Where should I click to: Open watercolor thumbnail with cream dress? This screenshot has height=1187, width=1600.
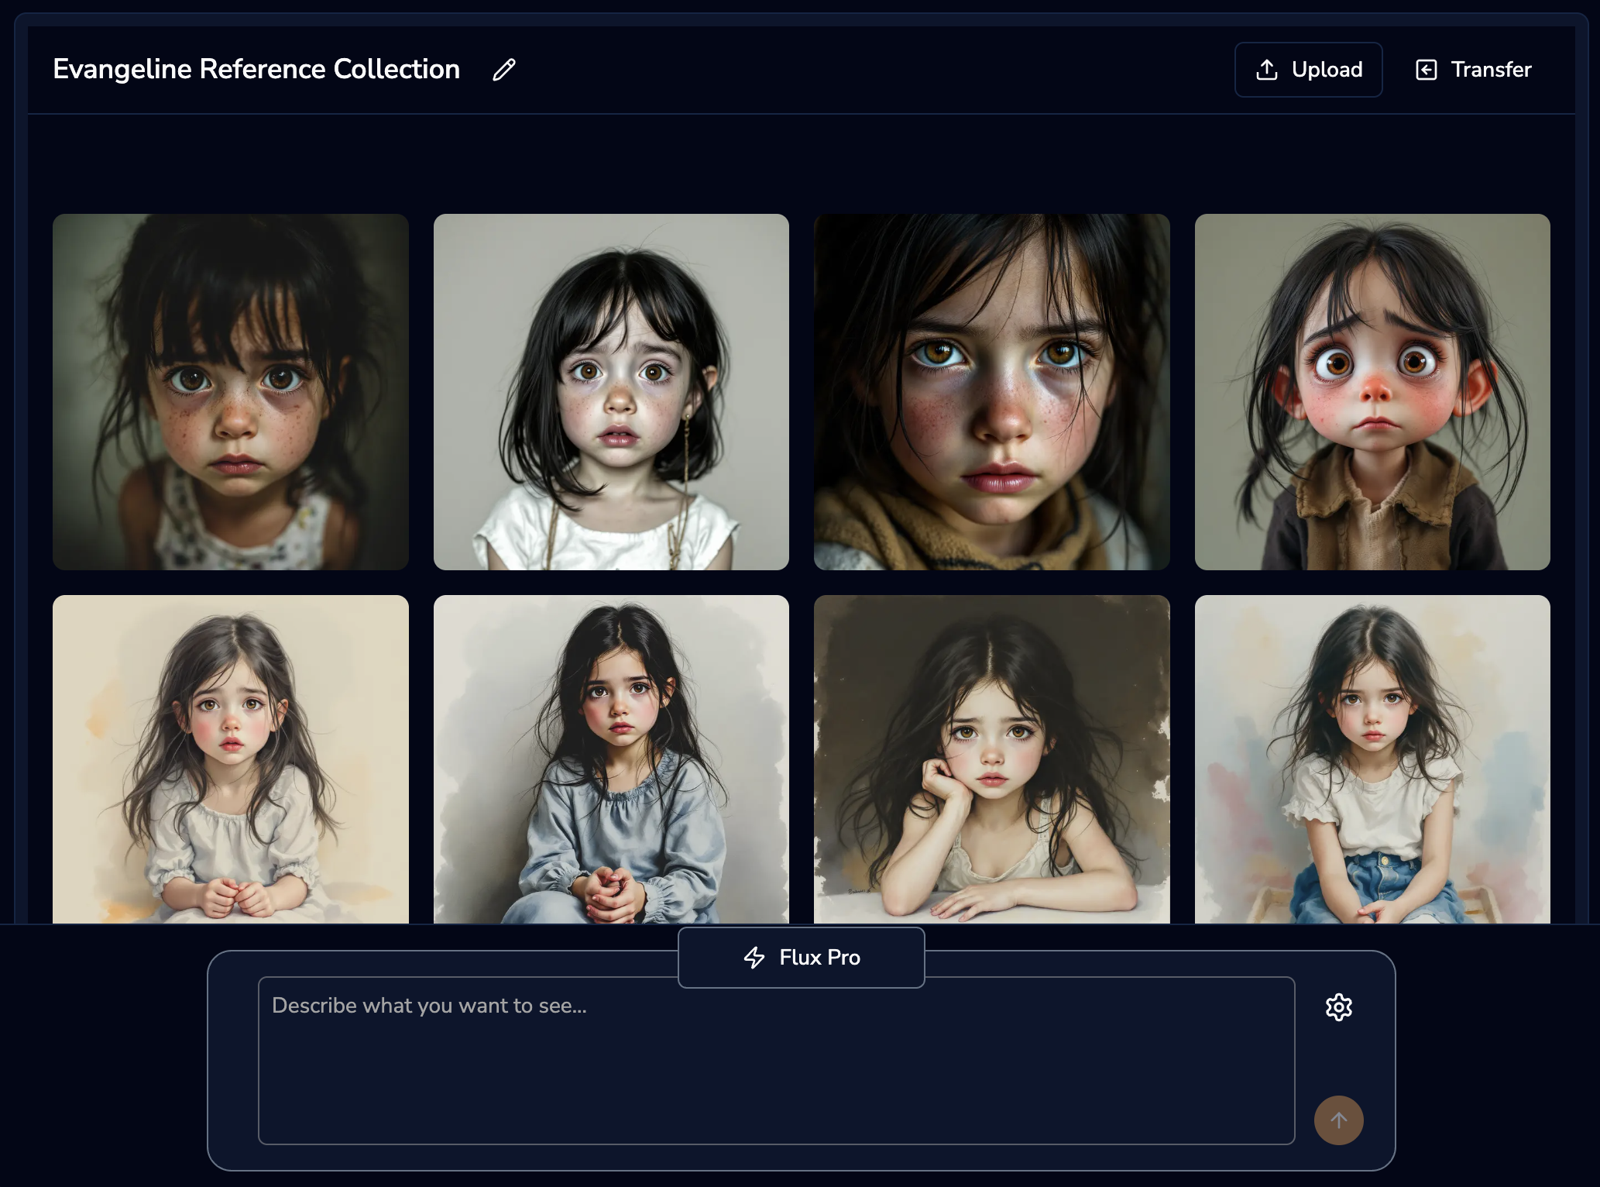pos(231,759)
